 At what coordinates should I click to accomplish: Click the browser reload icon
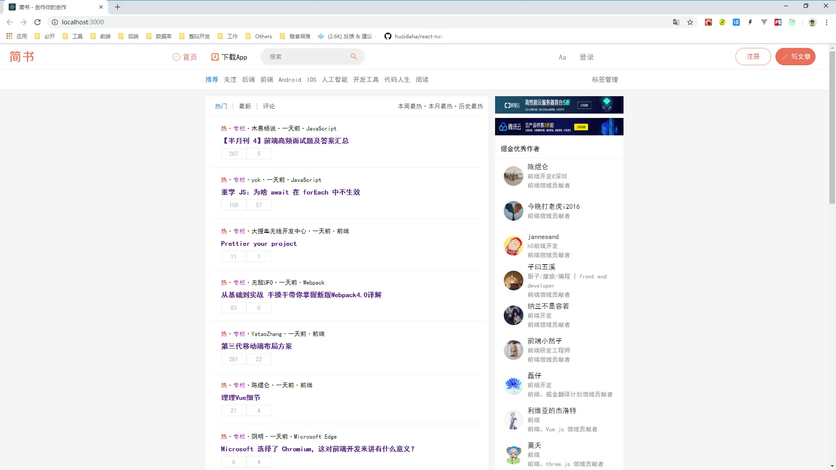click(37, 22)
